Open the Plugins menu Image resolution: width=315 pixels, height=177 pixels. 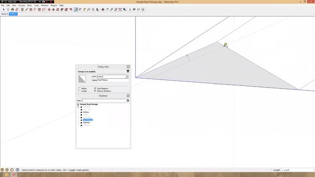click(54, 5)
